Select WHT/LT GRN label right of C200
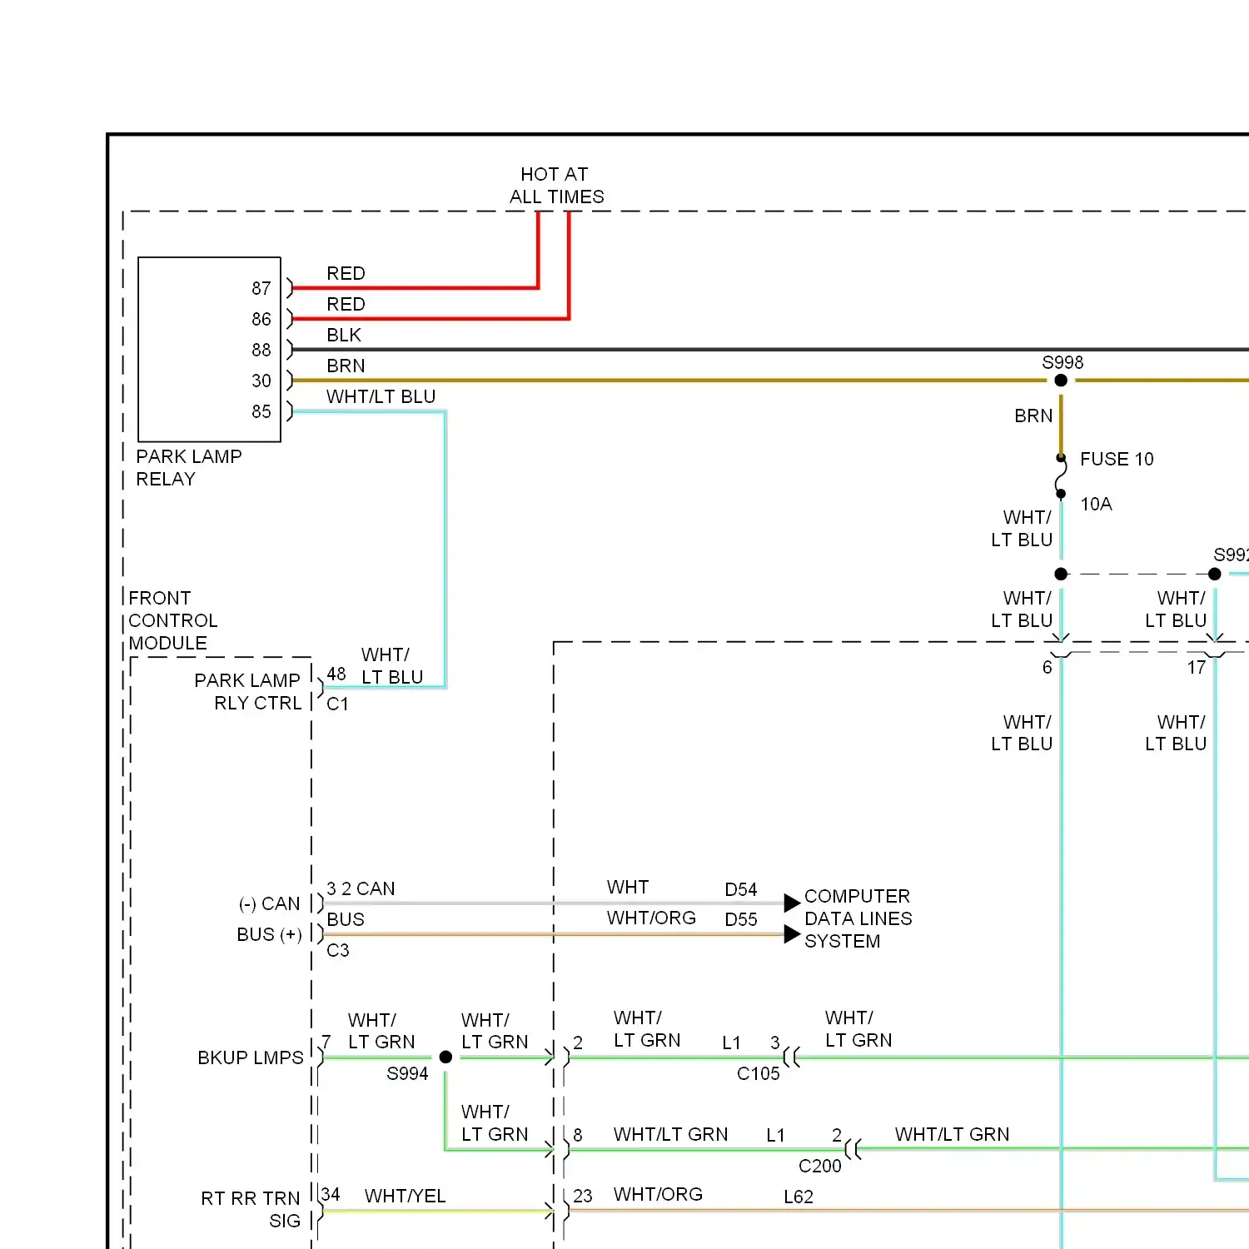The height and width of the screenshot is (1249, 1249). 952,1134
